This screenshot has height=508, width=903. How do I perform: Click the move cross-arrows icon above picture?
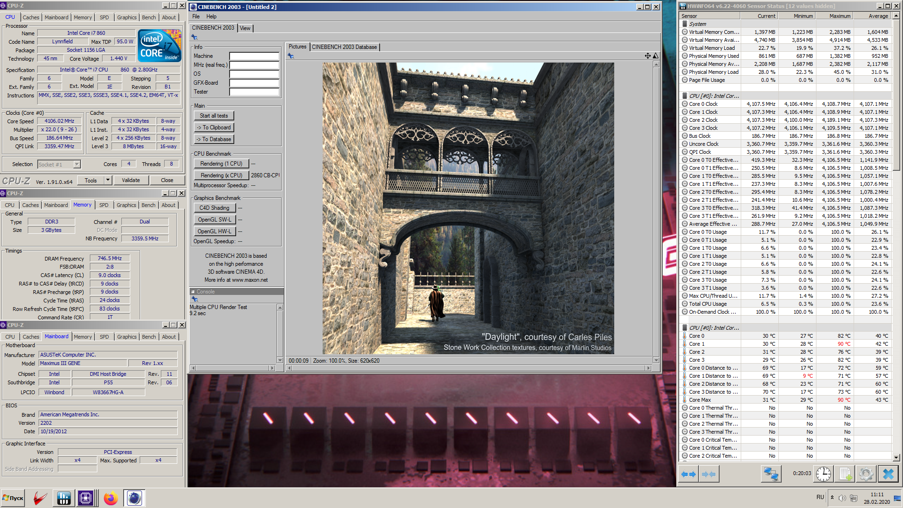[648, 56]
